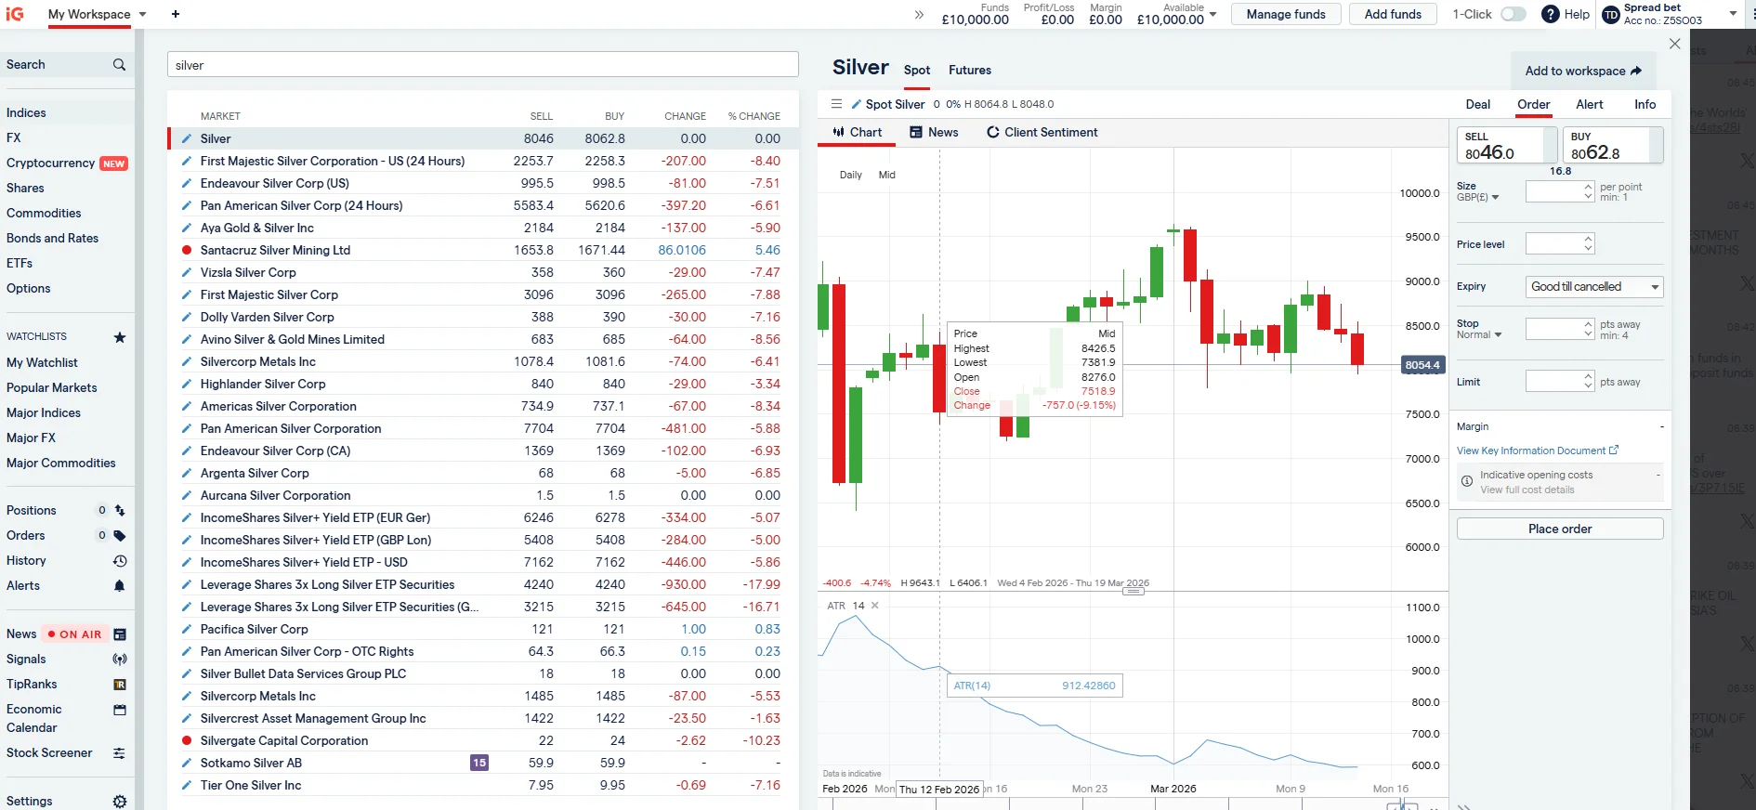Switch to the Alert tab
Image resolution: width=1756 pixels, height=810 pixels.
1589,104
